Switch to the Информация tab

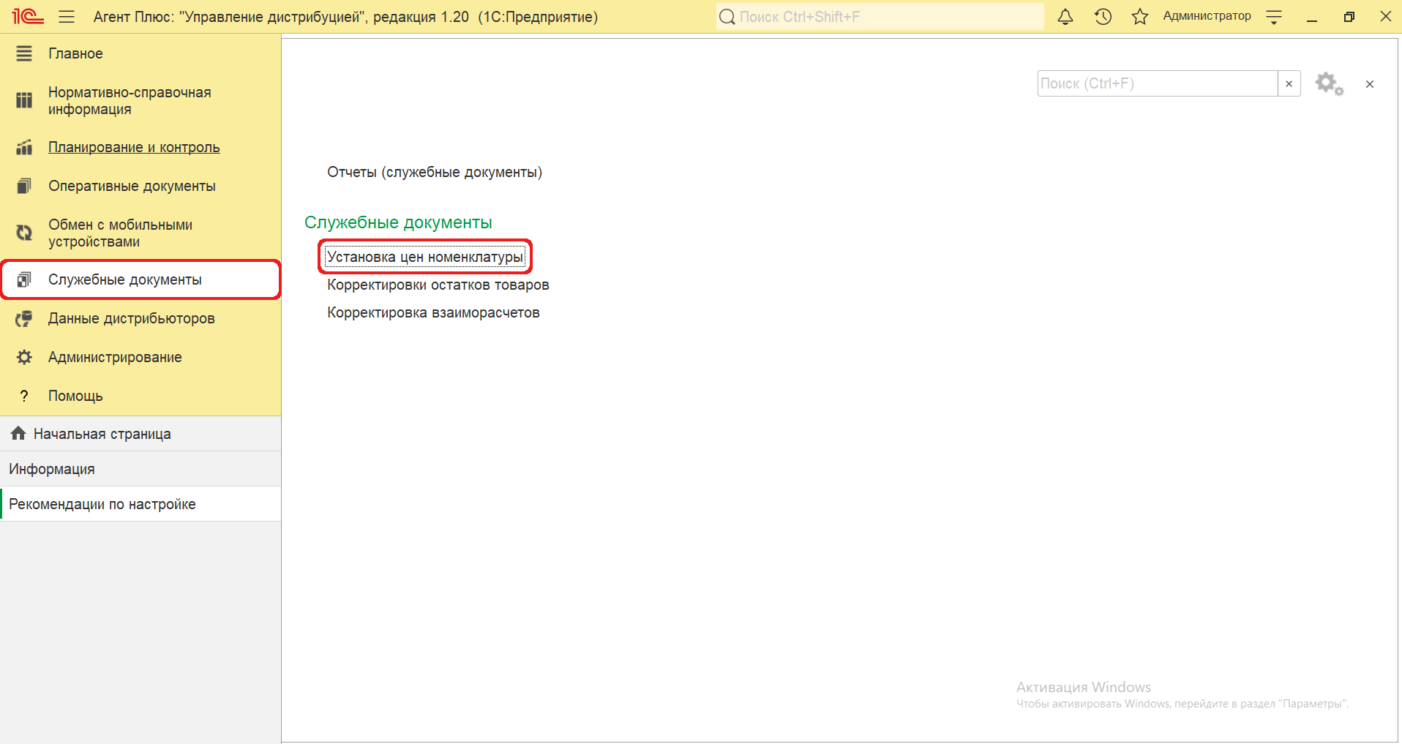52,469
